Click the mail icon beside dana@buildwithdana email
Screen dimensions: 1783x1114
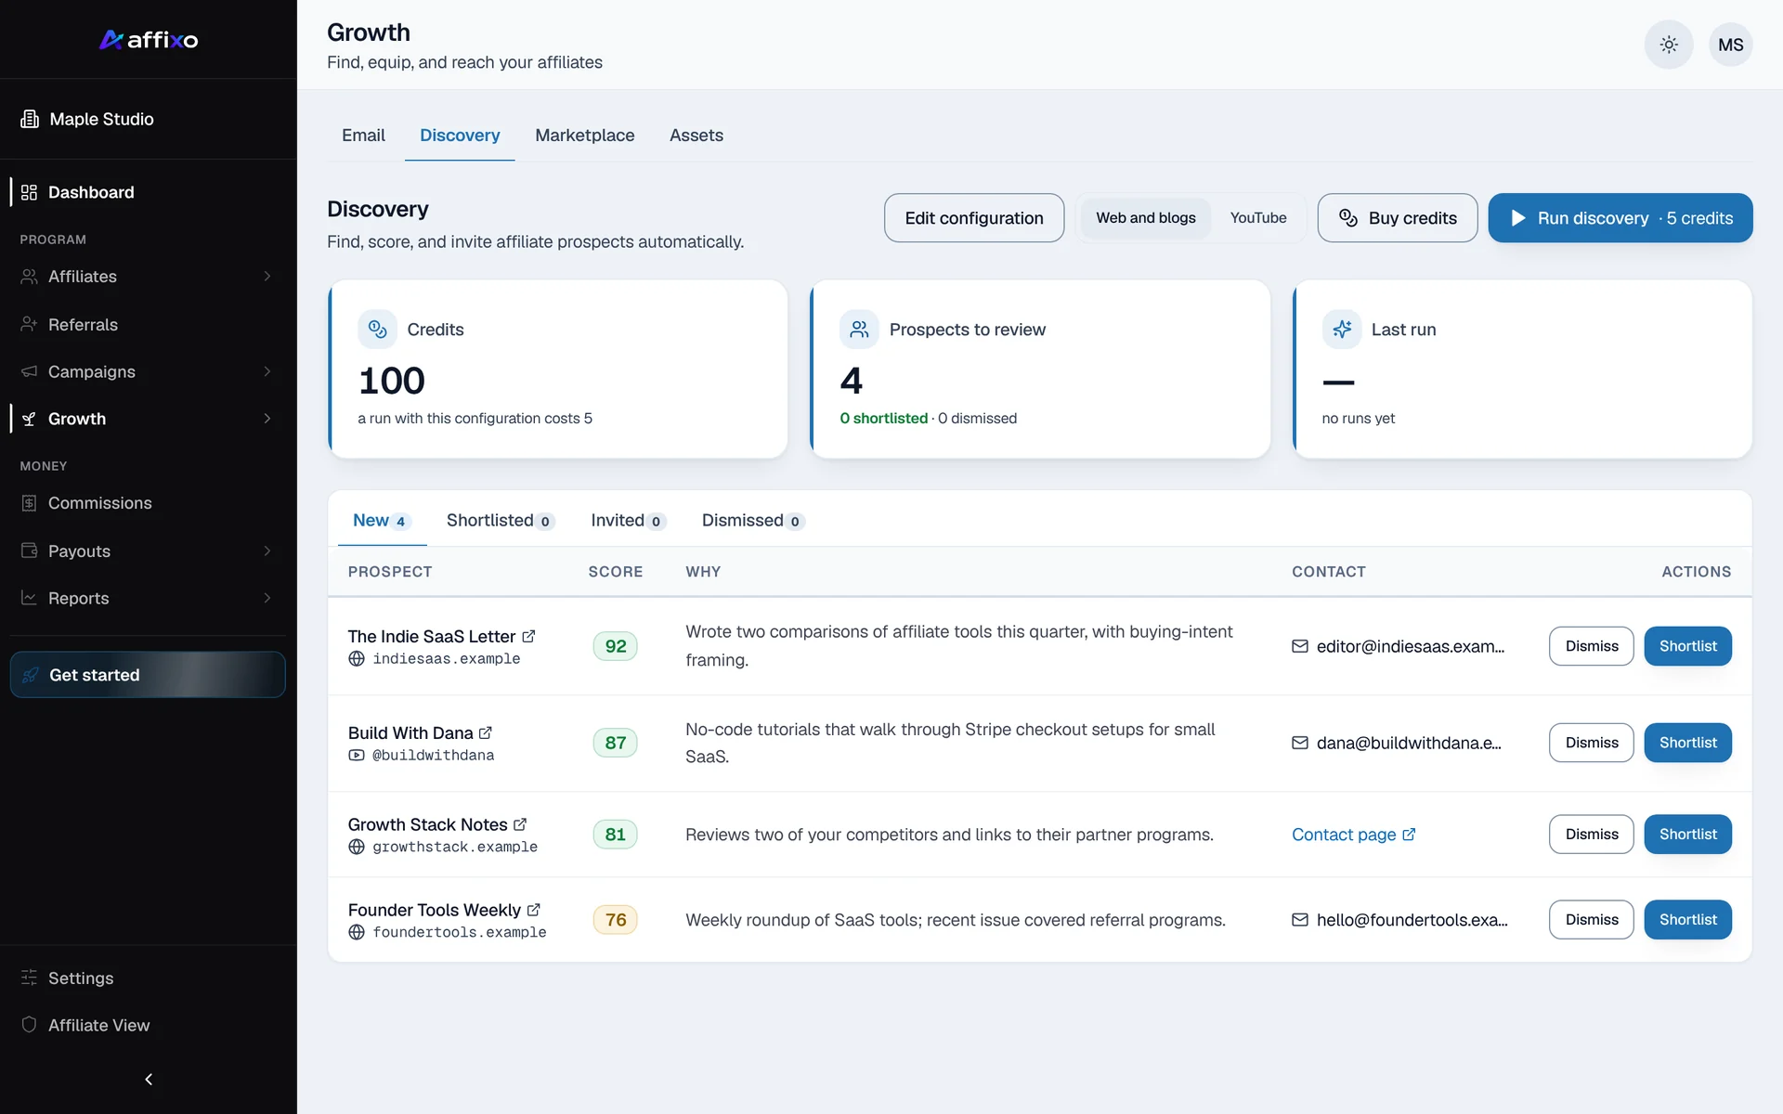(x=1300, y=743)
